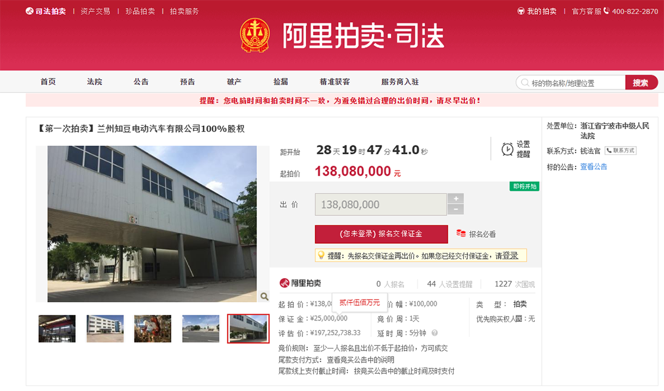Viewport: 664px width, 391px height.
Task: Click the 联系方式 phone contact badge
Action: tap(620, 150)
